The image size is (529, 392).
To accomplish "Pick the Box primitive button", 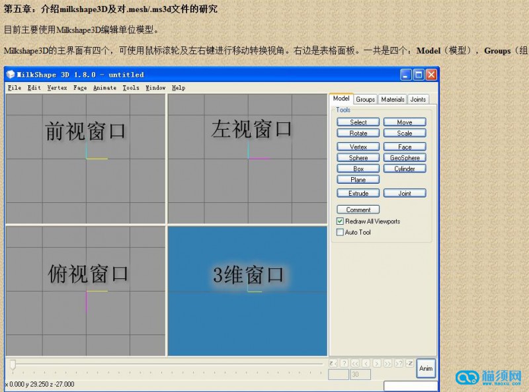I will point(358,169).
